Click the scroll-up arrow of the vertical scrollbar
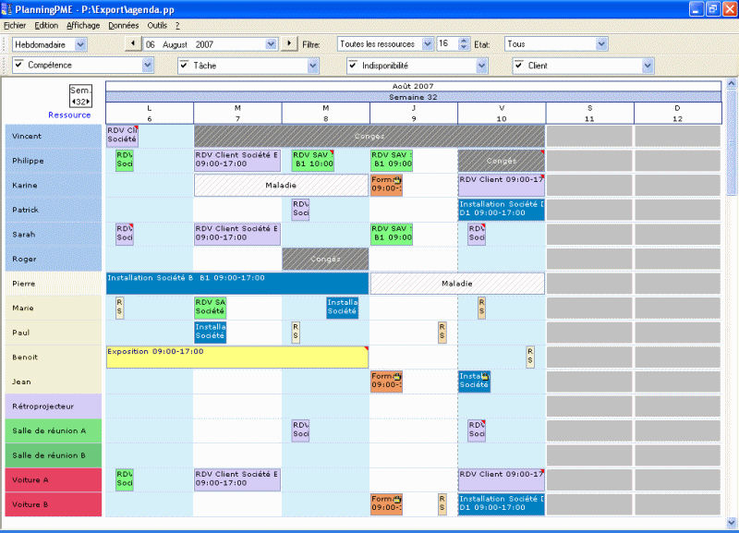739x533 pixels. tap(731, 84)
